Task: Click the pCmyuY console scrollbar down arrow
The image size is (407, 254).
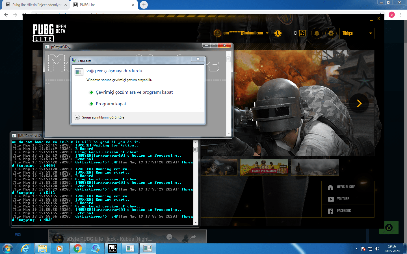Action: point(228,134)
